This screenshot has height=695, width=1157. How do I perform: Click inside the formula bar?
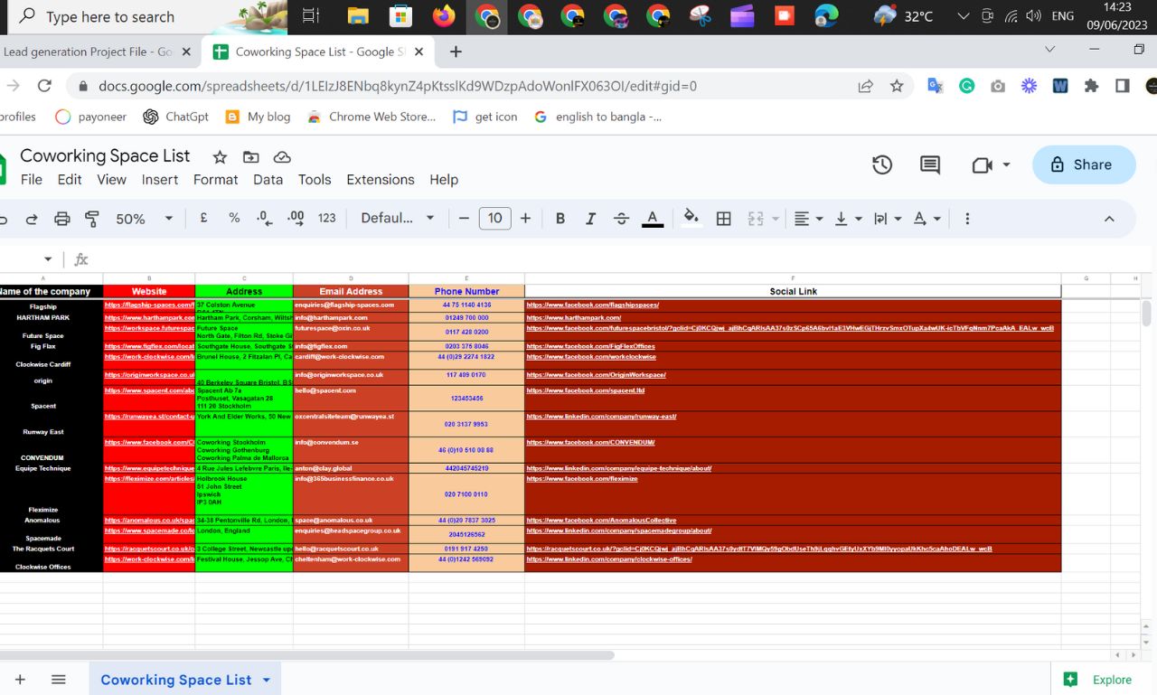coord(362,259)
